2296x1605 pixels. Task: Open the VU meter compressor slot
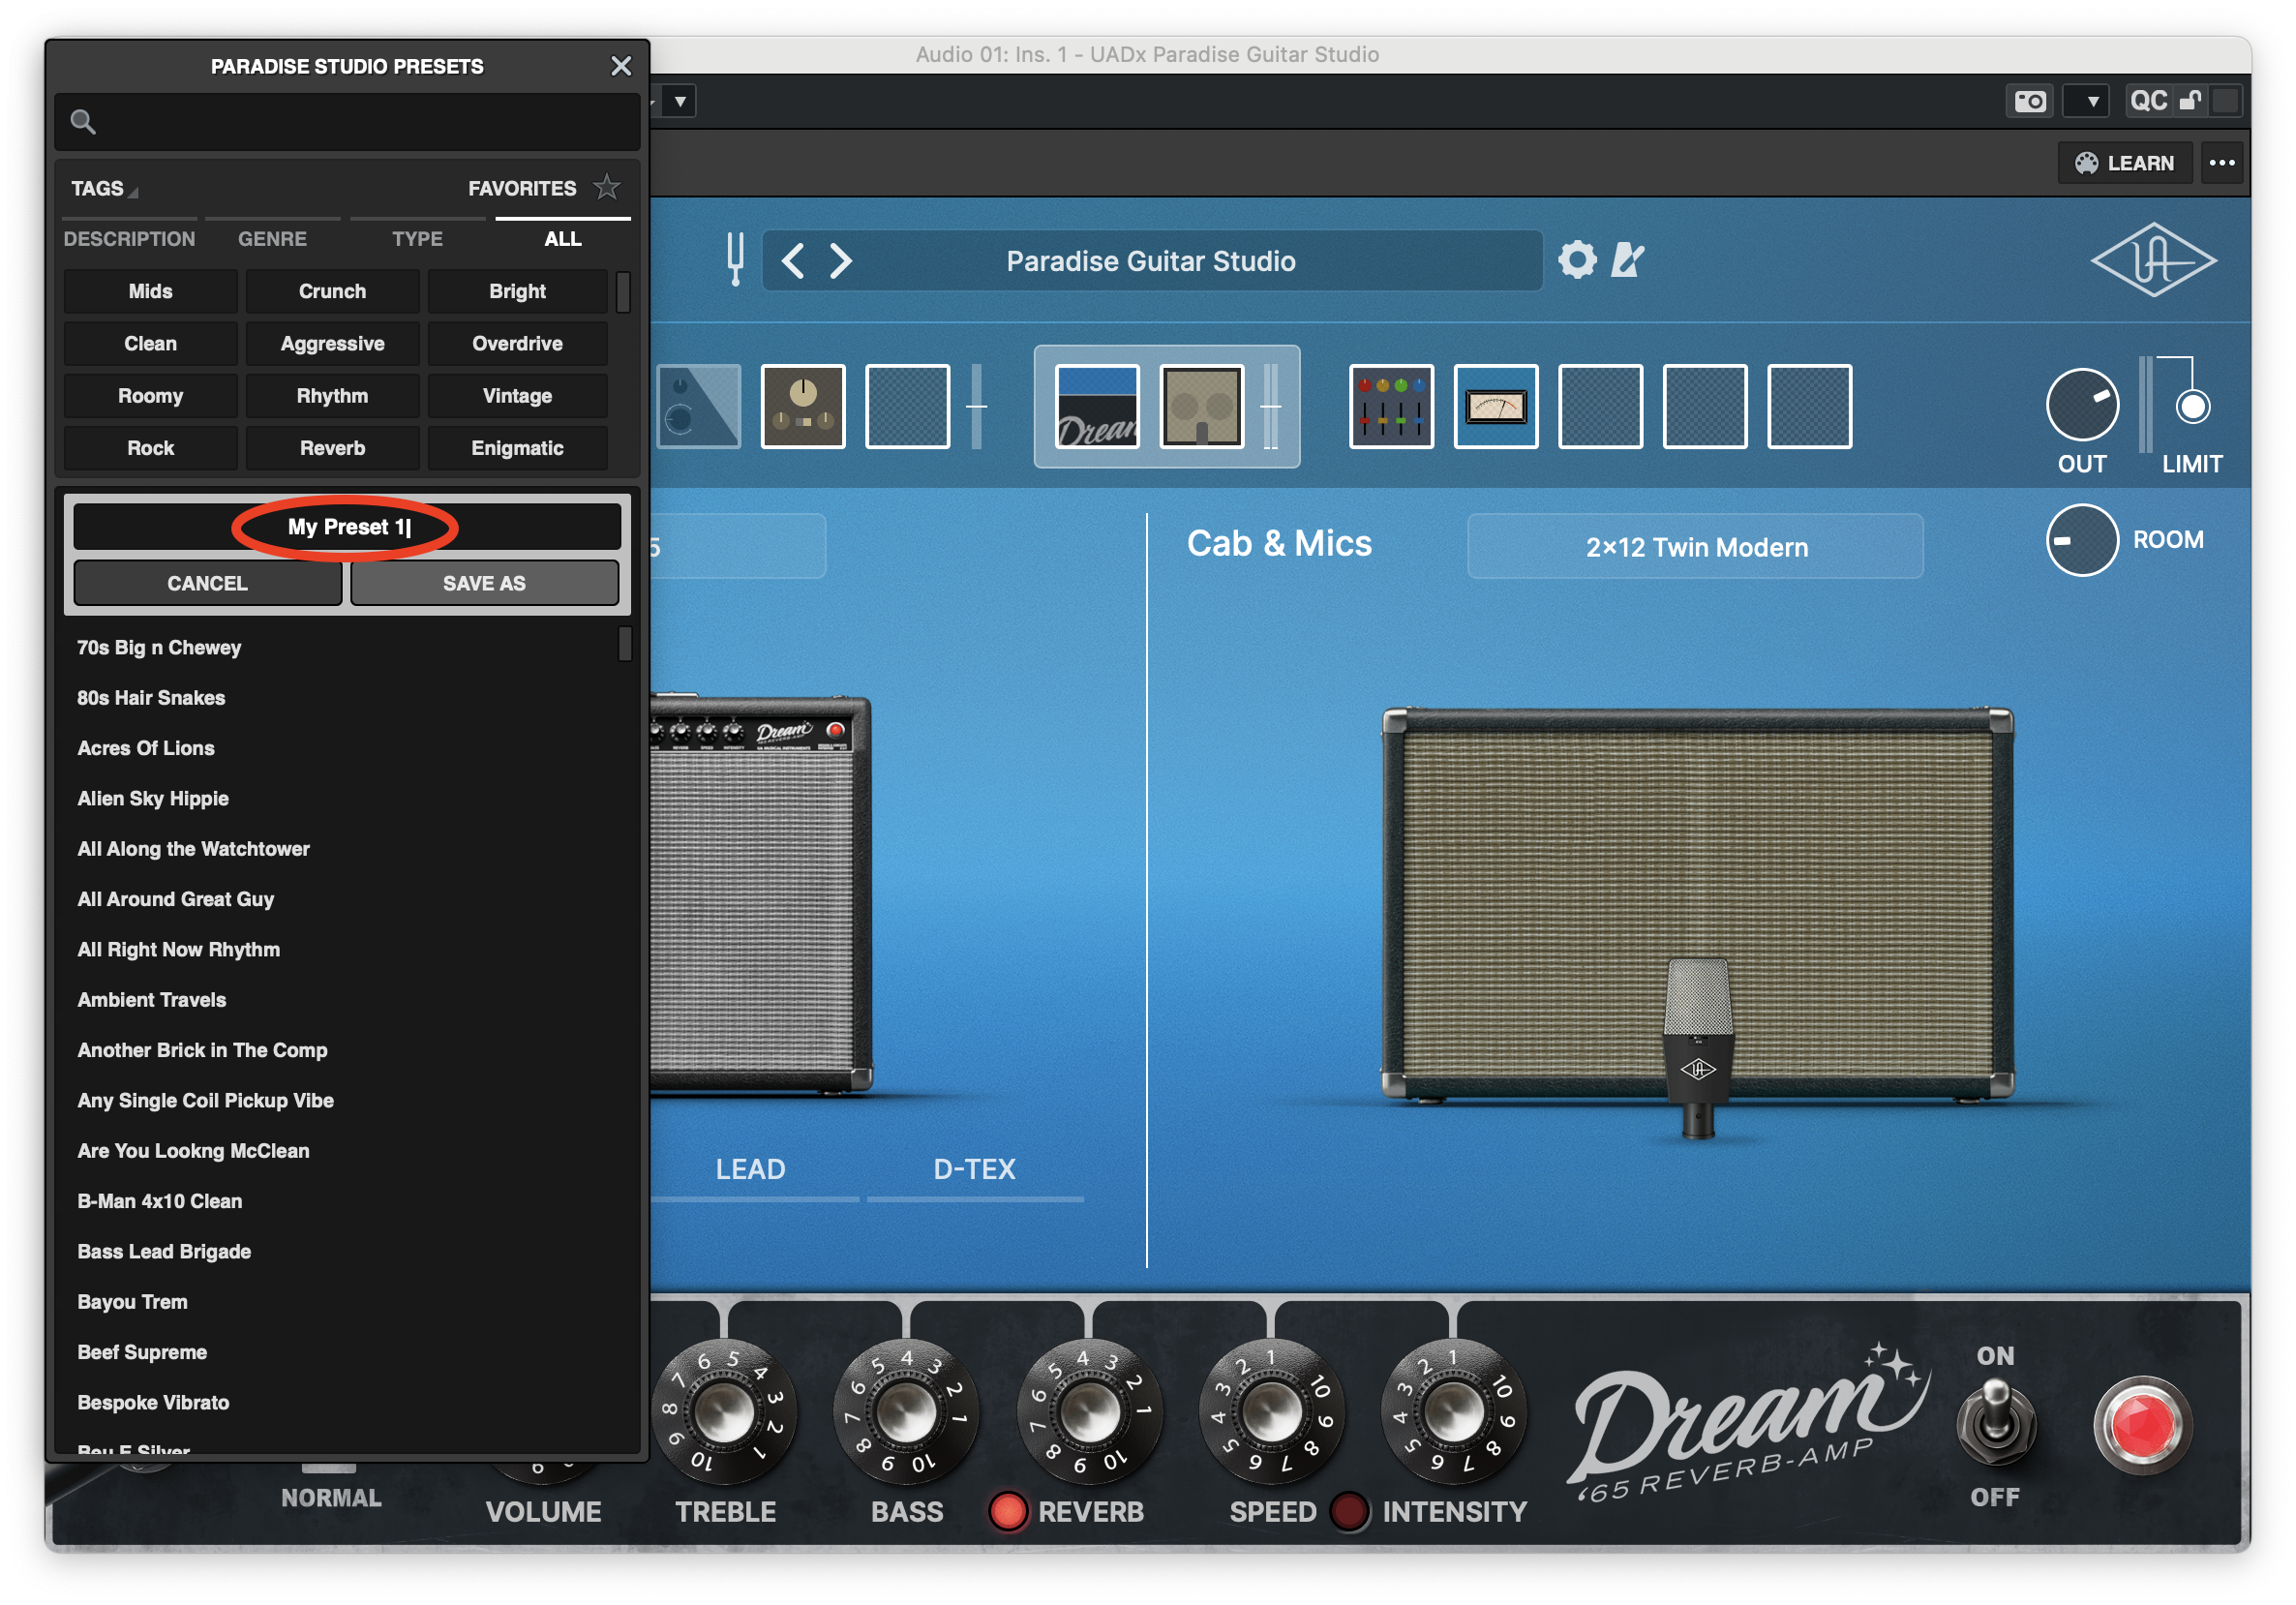[x=1495, y=406]
